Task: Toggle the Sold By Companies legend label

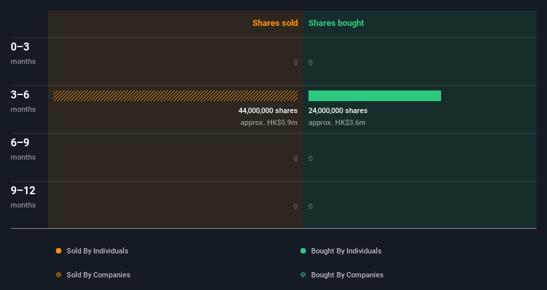Action: (x=99, y=275)
